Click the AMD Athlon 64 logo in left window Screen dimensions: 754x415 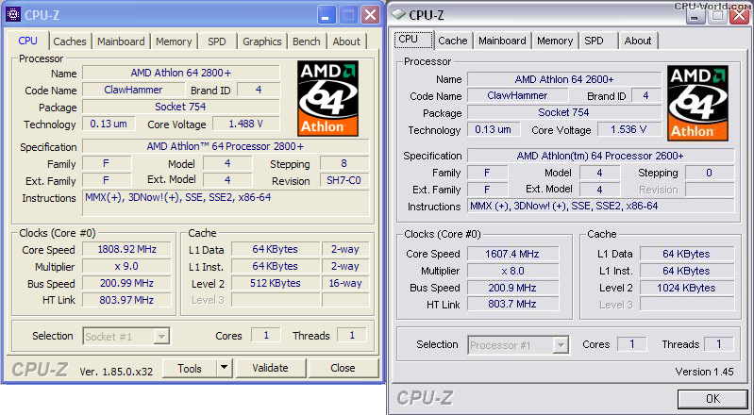point(328,97)
